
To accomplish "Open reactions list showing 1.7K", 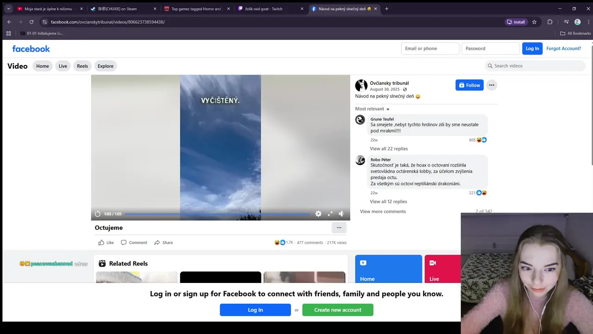I will (x=284, y=243).
